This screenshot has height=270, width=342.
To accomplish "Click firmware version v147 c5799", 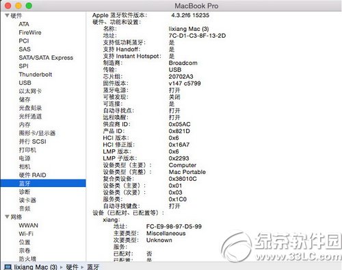I will 185,84.
